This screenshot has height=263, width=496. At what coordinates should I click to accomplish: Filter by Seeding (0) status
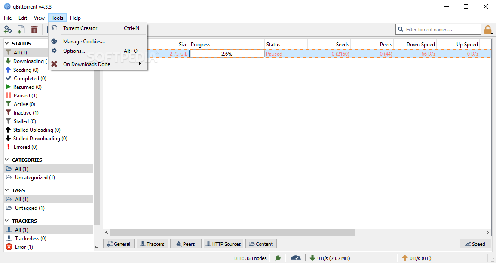pyautogui.click(x=49, y=70)
